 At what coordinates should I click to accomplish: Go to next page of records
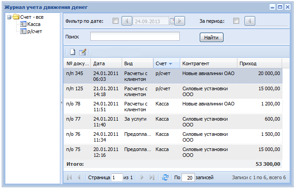tap(142, 177)
